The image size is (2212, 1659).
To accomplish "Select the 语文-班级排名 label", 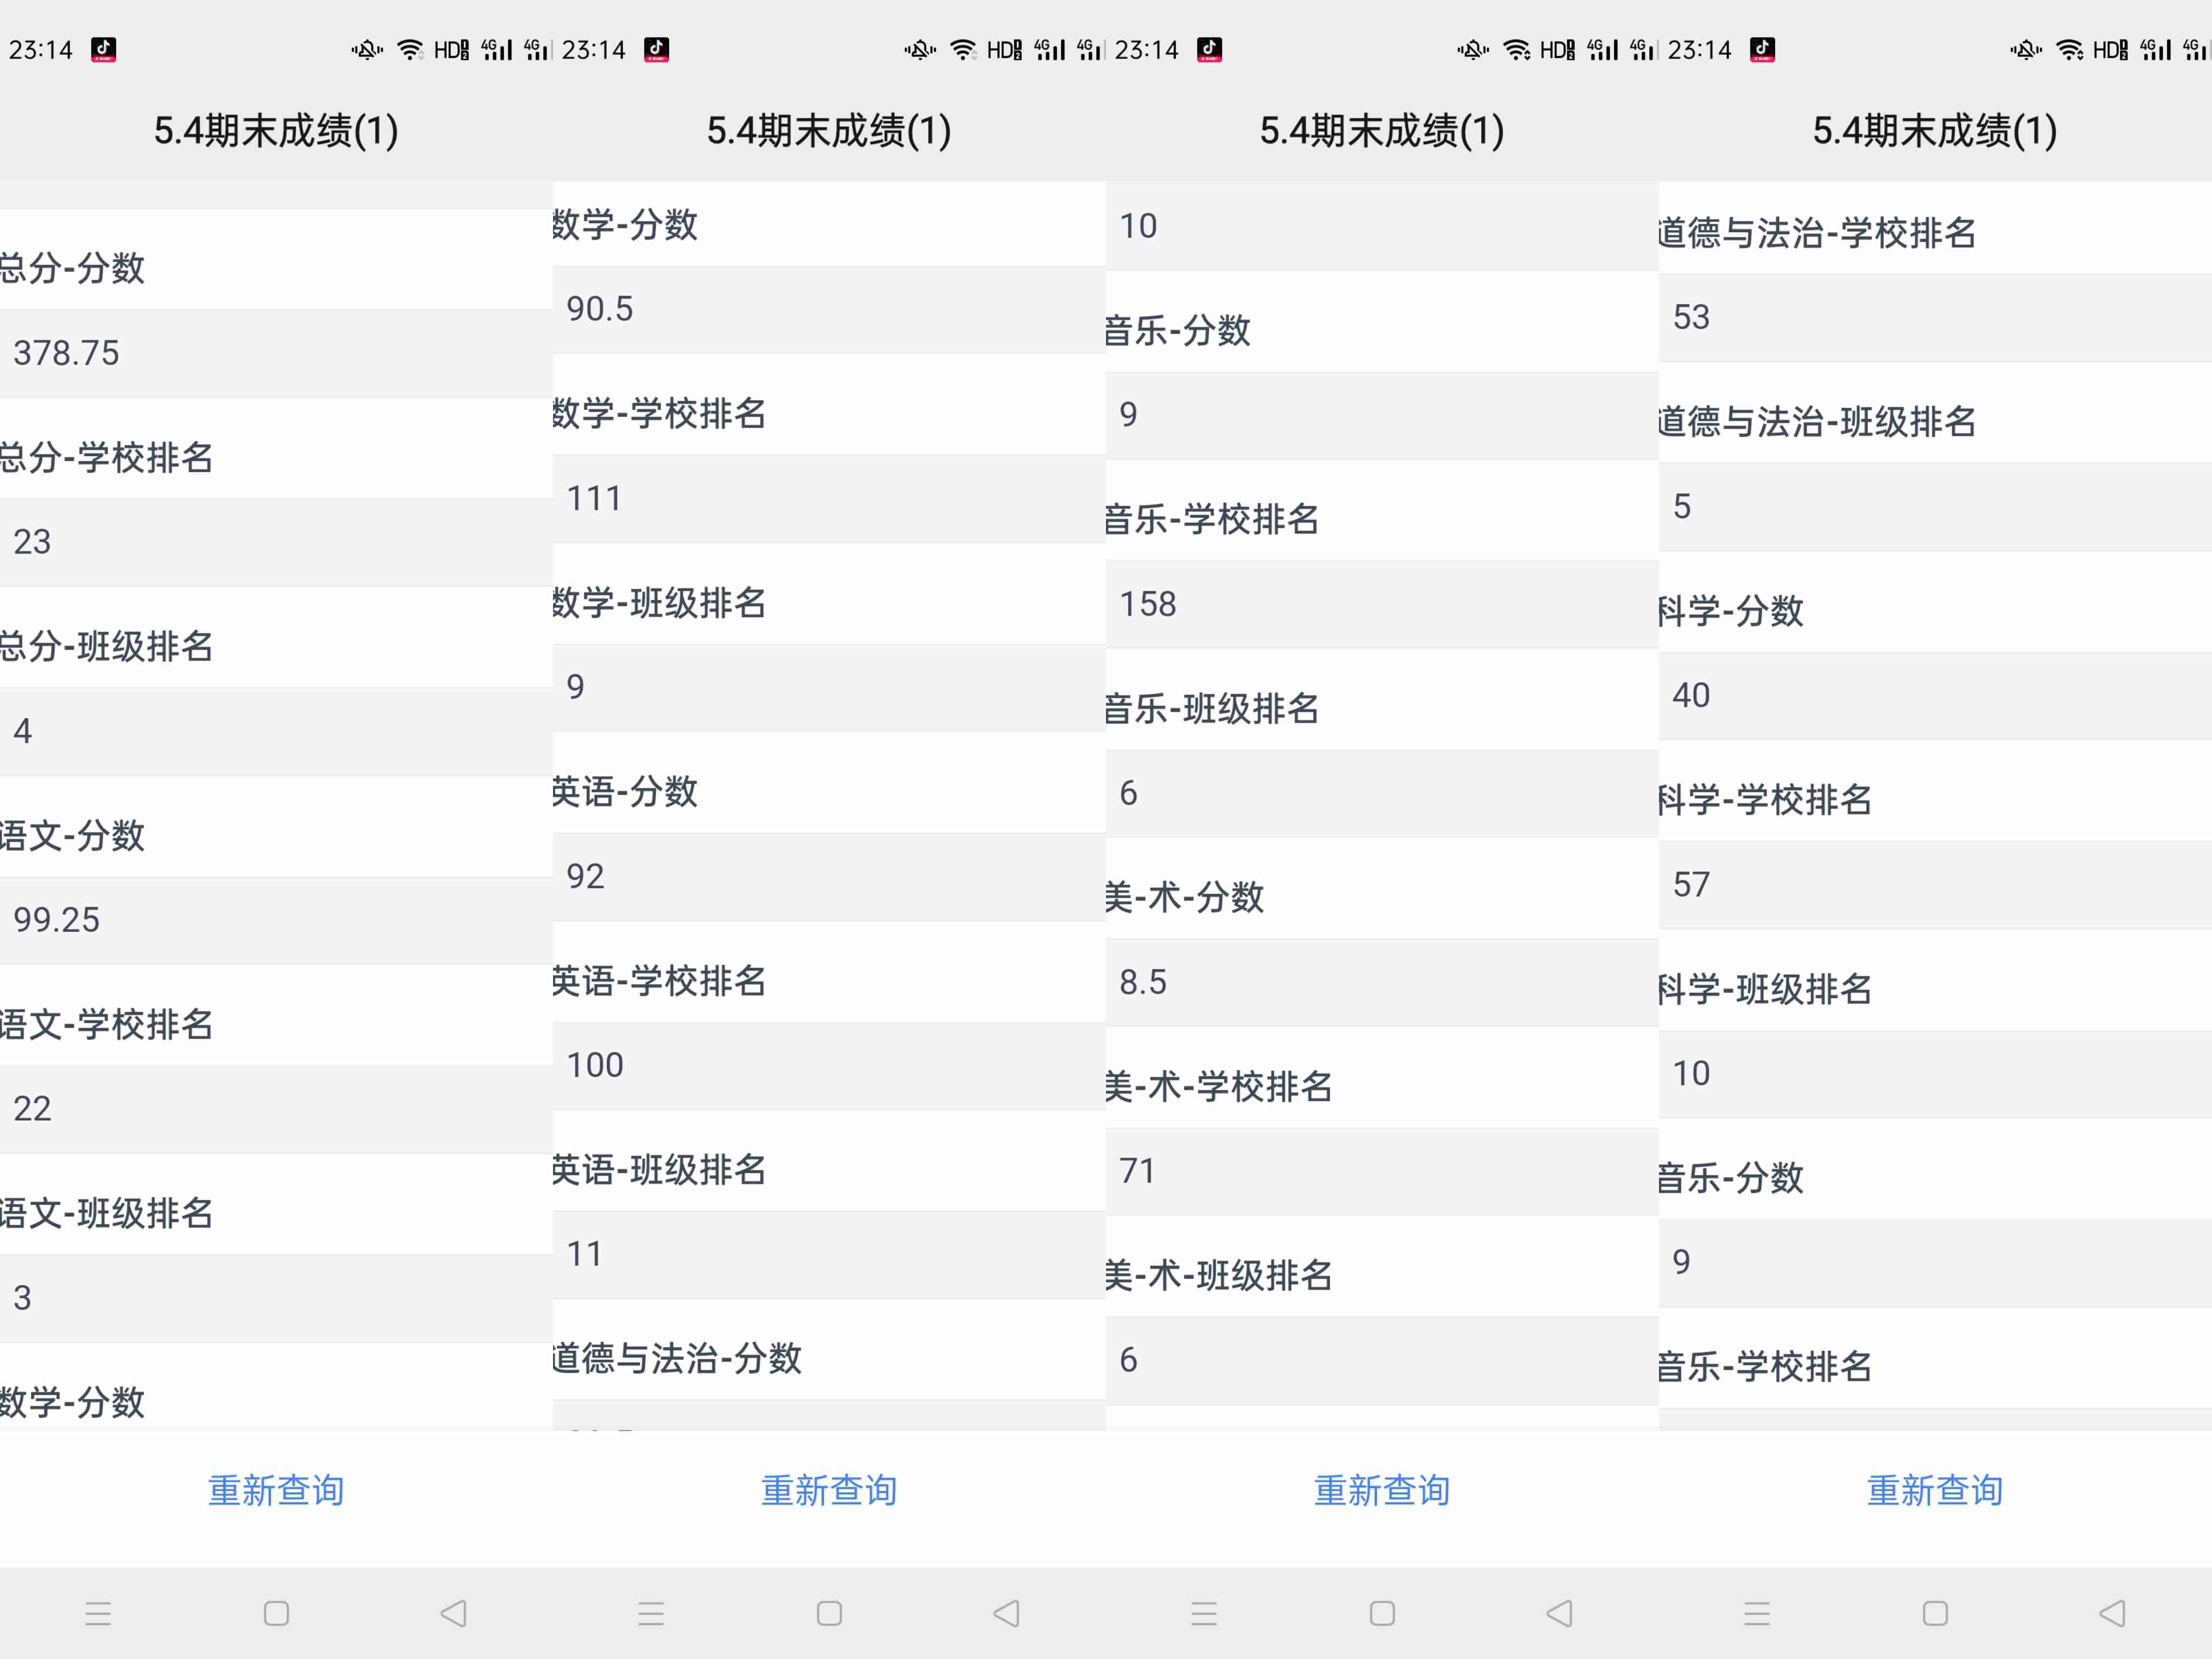I will tap(106, 1213).
